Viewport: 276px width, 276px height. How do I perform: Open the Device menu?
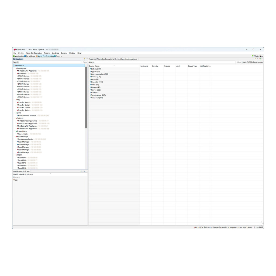(21, 53)
